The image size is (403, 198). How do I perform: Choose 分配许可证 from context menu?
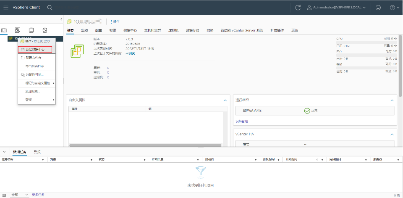[x=37, y=75]
